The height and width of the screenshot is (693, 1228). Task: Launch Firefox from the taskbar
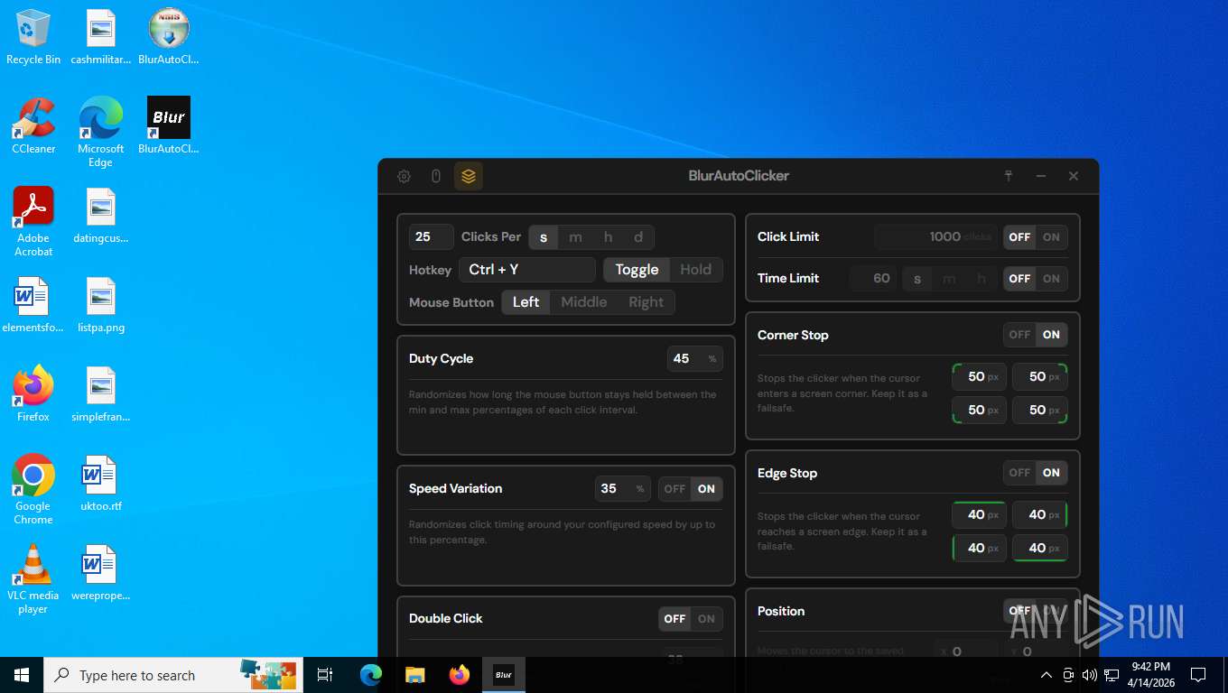460,675
